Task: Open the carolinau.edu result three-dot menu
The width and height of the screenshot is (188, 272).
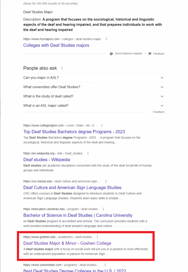Action: (103, 209)
